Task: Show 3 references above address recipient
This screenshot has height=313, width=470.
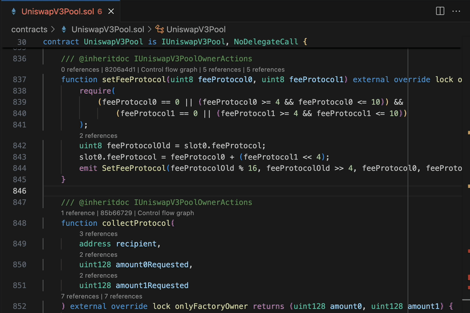Action: (x=98, y=234)
